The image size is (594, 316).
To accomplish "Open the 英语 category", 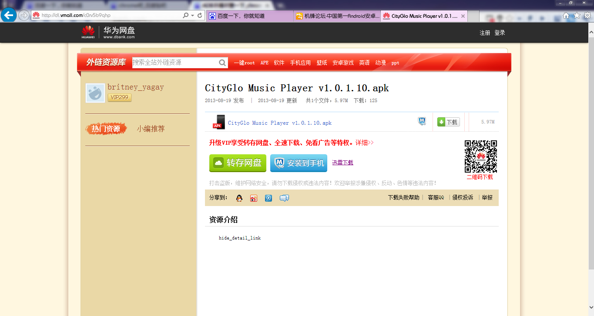I will pyautogui.click(x=364, y=63).
